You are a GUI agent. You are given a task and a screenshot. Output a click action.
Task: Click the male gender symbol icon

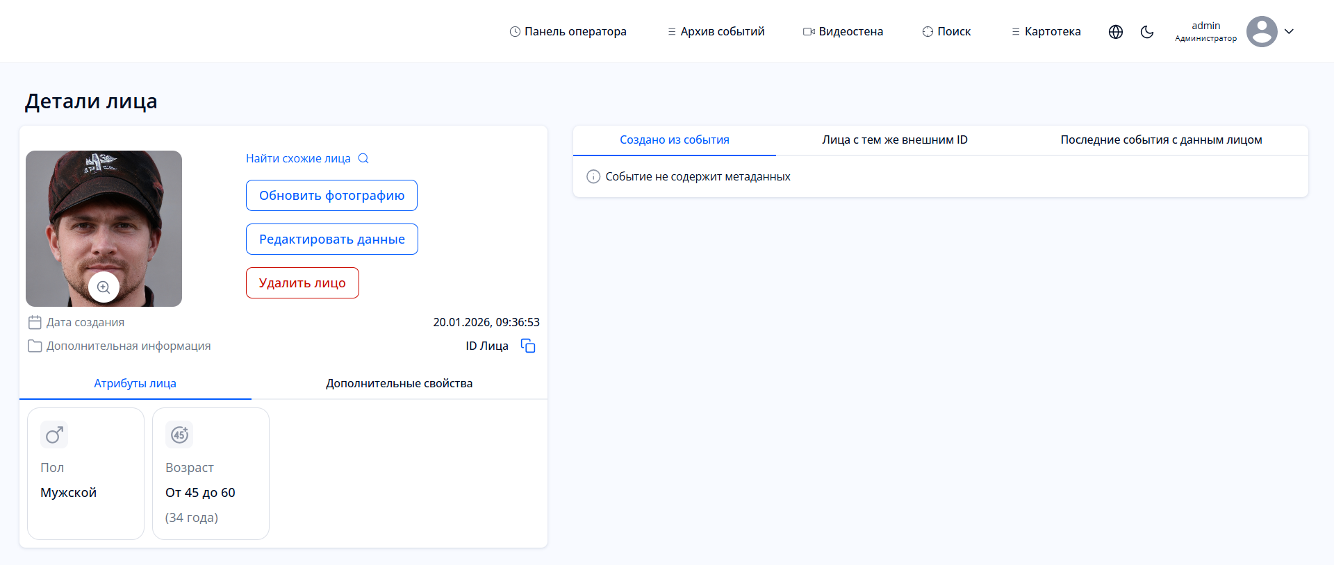click(54, 435)
